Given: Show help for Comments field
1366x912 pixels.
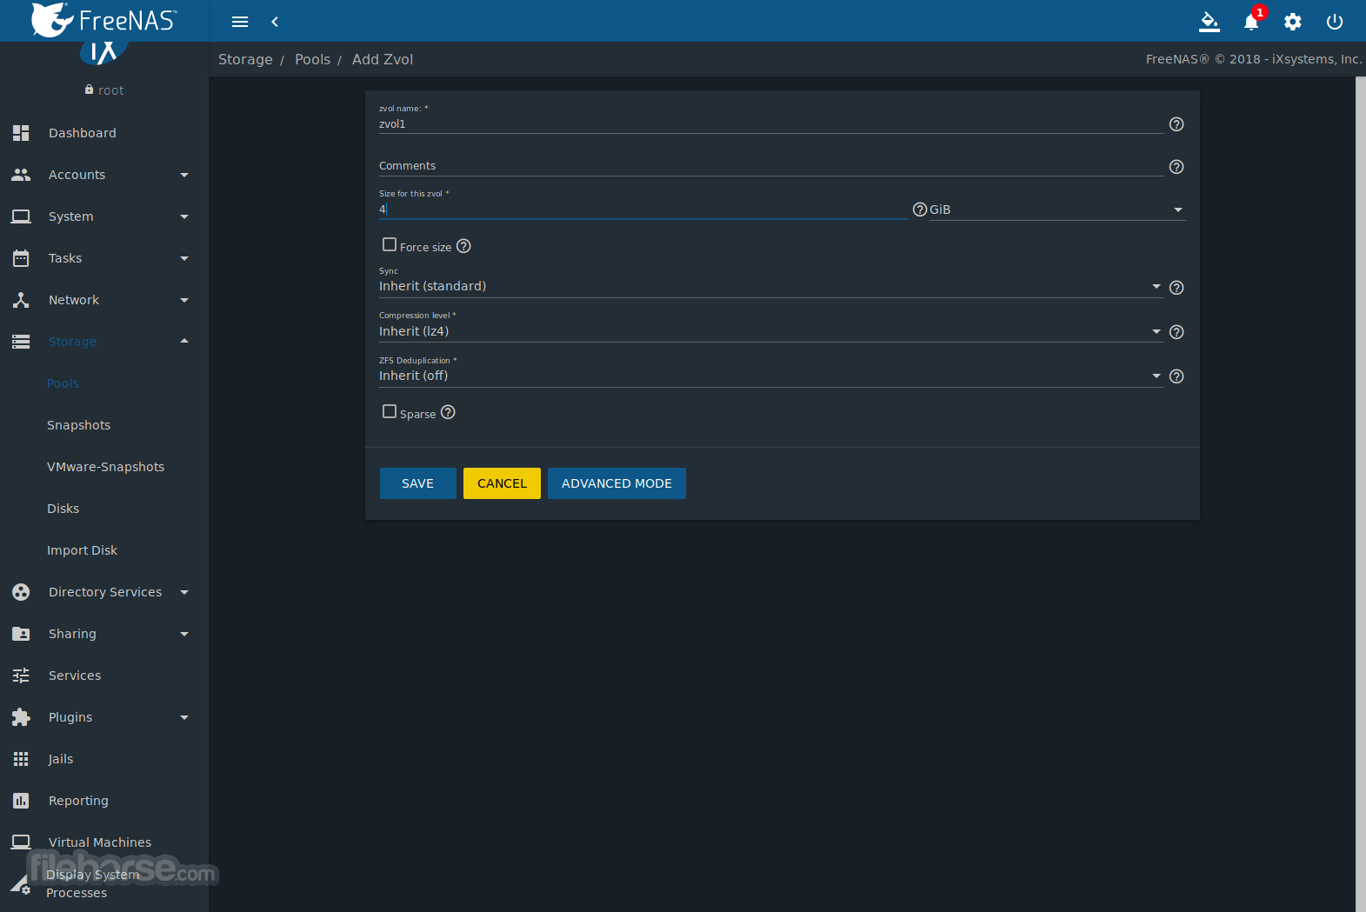Looking at the screenshot, I should coord(1176,167).
